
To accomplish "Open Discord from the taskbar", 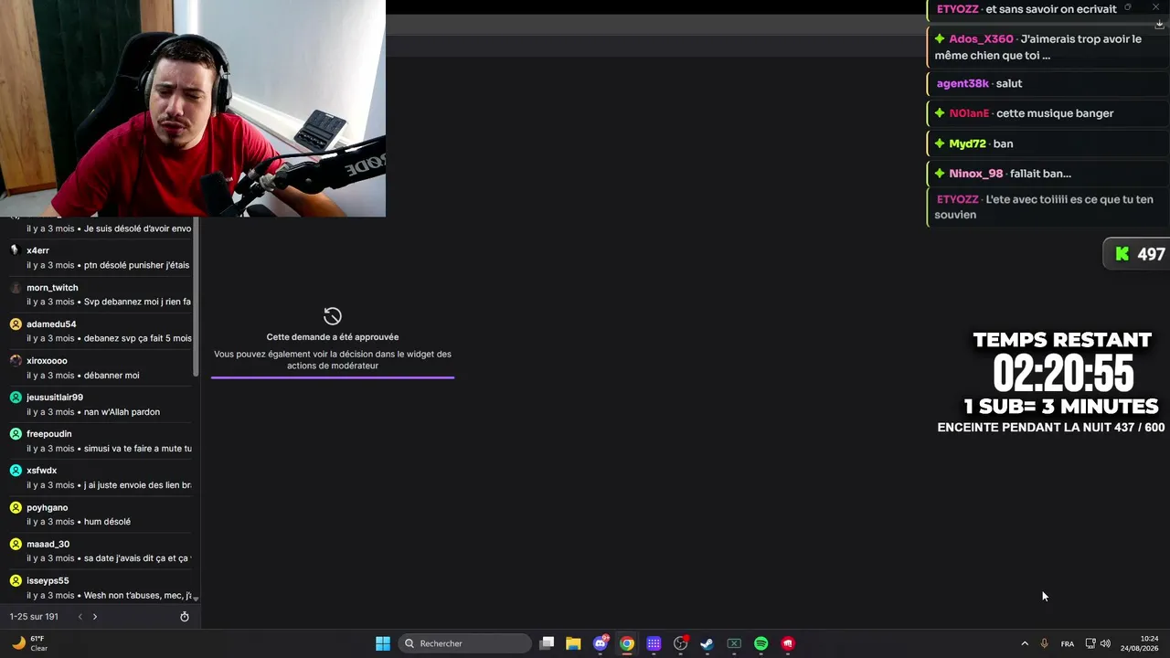I will 601,643.
